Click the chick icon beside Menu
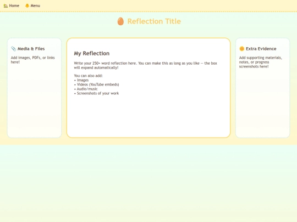 click(x=28, y=5)
